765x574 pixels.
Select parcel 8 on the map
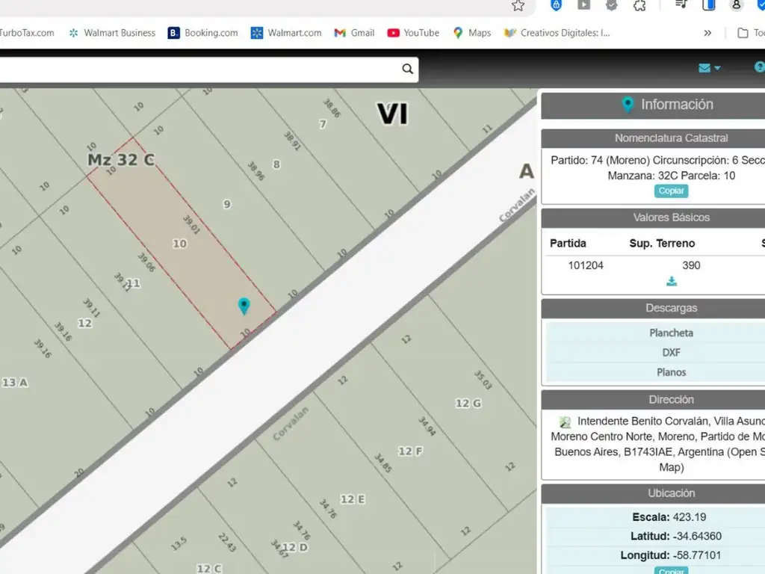click(276, 164)
